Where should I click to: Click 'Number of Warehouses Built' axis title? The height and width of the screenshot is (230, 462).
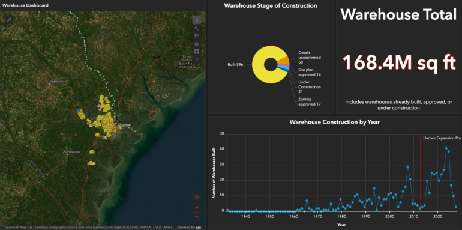214,173
